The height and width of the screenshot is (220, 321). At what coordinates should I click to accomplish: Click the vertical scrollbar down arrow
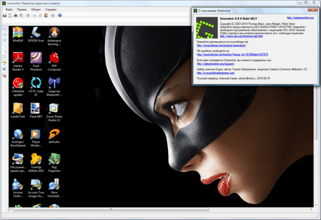(x=315, y=205)
